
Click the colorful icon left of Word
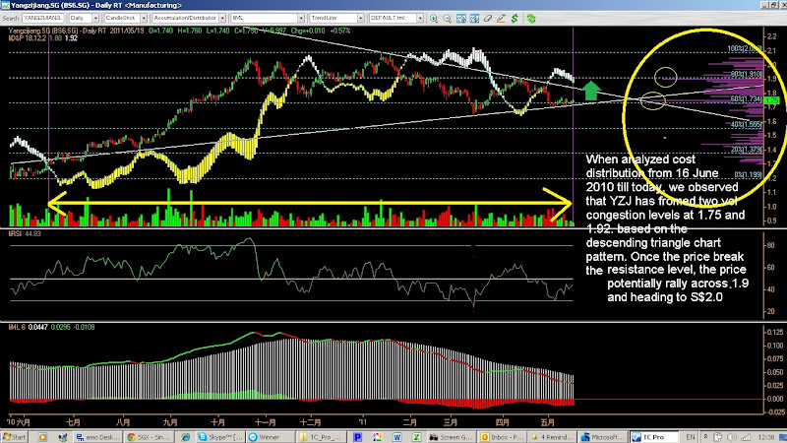pyautogui.click(x=377, y=437)
